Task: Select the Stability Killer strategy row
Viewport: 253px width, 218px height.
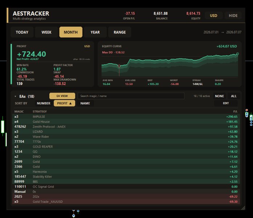Action: pyautogui.click(x=126, y=177)
